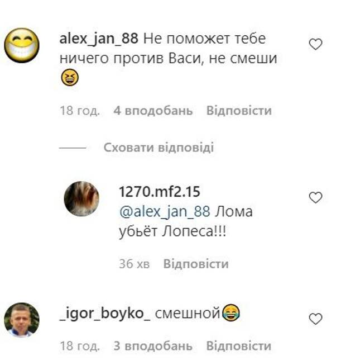The width and height of the screenshot is (346, 360).
Task: Like the alex_jan_88 comment with the heart
Action: click(x=315, y=44)
